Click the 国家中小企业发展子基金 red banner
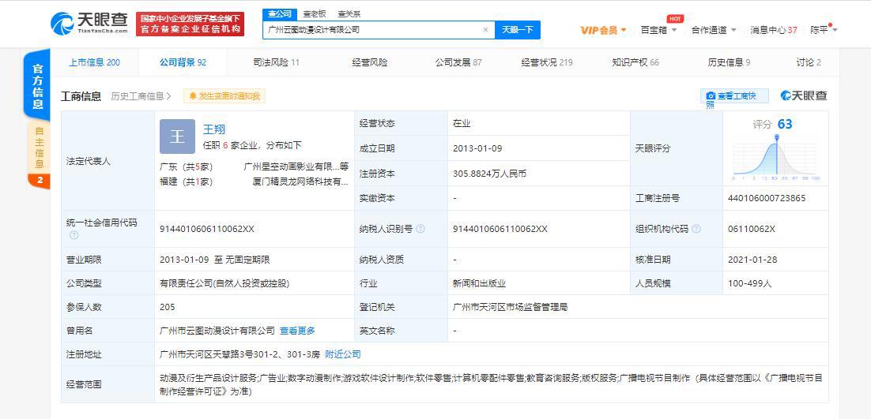Image resolution: width=871 pixels, height=419 pixels. tap(190, 24)
